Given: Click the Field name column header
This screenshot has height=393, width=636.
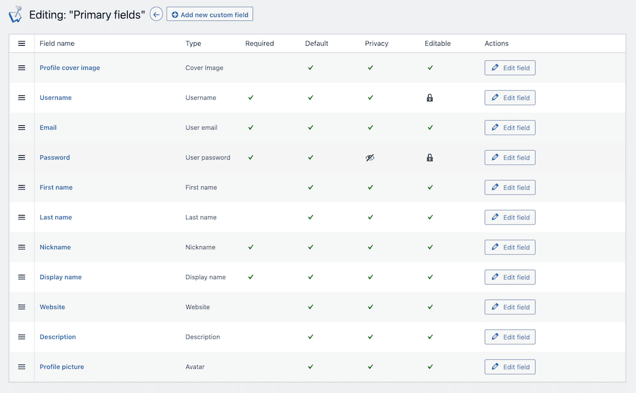Looking at the screenshot, I should tap(57, 43).
